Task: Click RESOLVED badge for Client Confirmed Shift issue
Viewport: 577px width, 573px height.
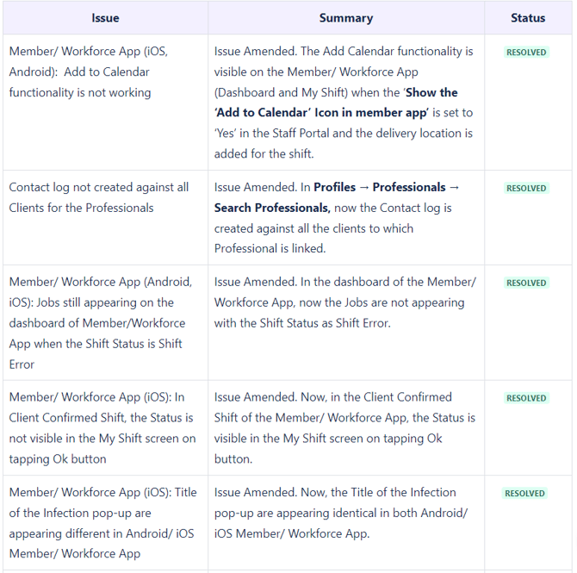Action: point(526,399)
